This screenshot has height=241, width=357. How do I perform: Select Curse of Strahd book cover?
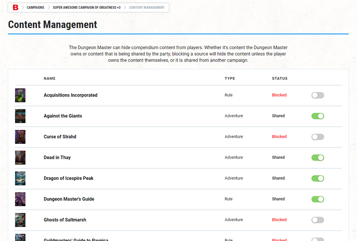(20, 137)
